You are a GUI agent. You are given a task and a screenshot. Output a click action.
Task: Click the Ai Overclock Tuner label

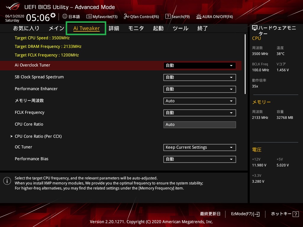33,65
